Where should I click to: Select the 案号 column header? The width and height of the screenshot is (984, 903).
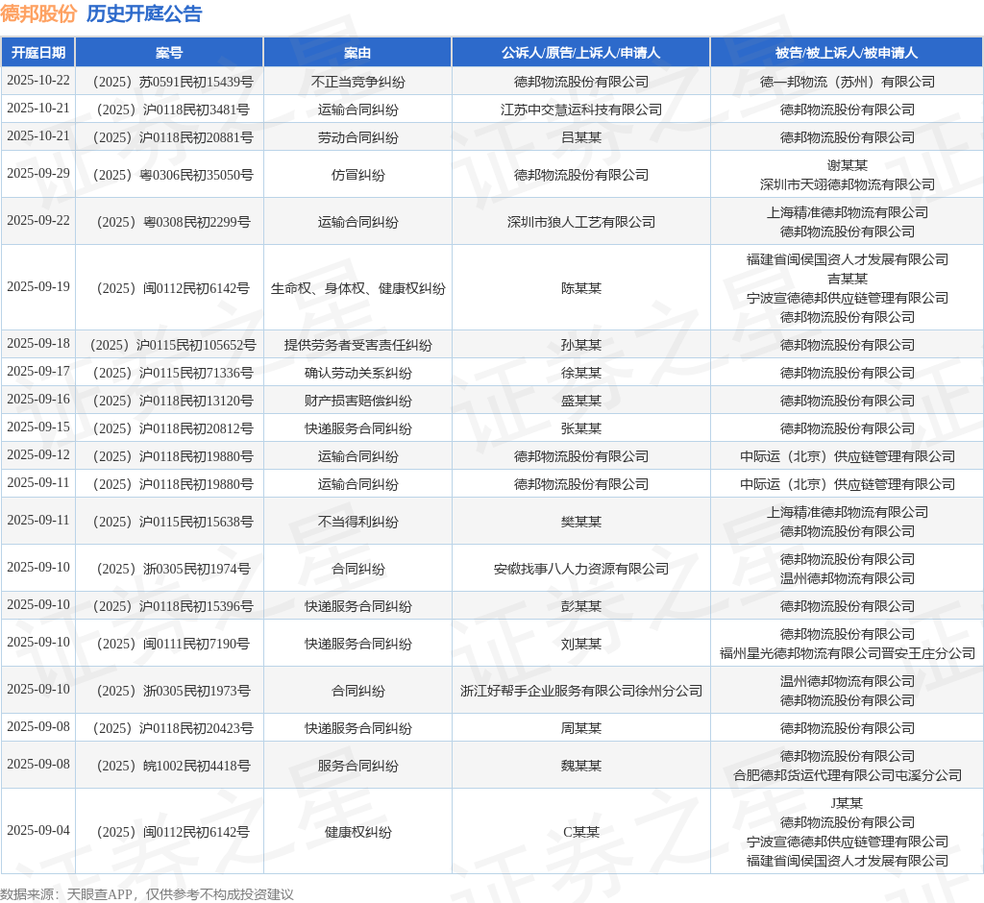[169, 53]
